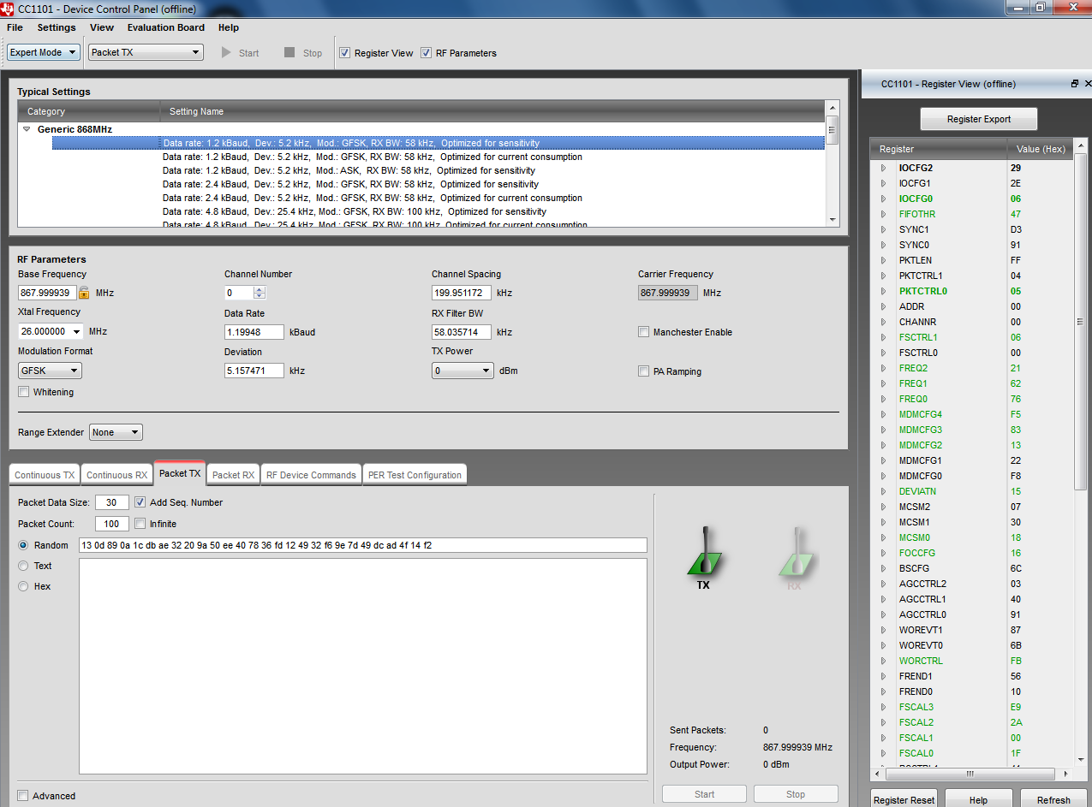
Task: Open the Range Extender dropdown
Action: [x=116, y=432]
